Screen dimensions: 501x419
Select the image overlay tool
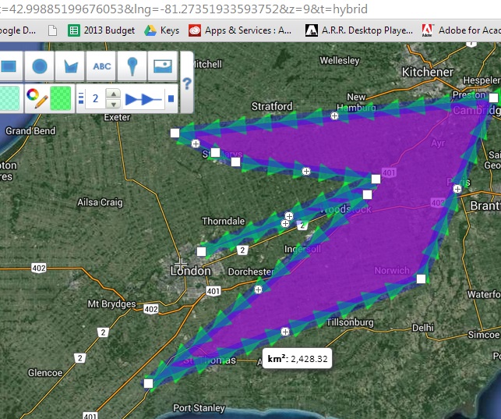pyautogui.click(x=162, y=66)
